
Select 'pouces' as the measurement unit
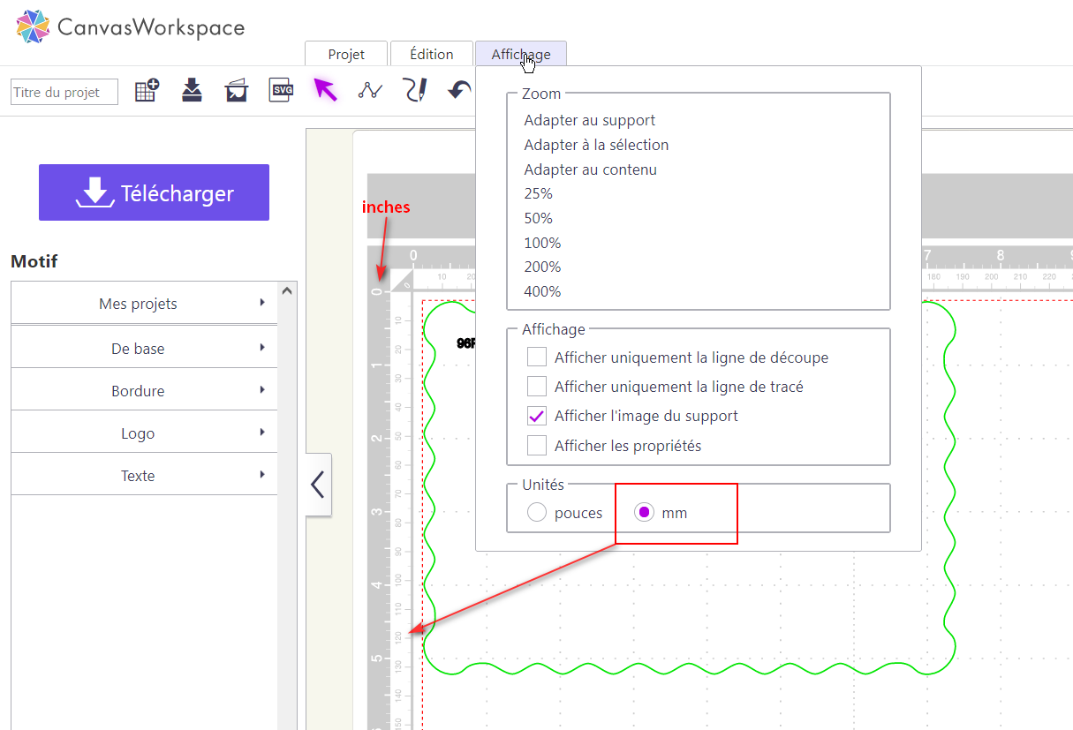coord(536,511)
